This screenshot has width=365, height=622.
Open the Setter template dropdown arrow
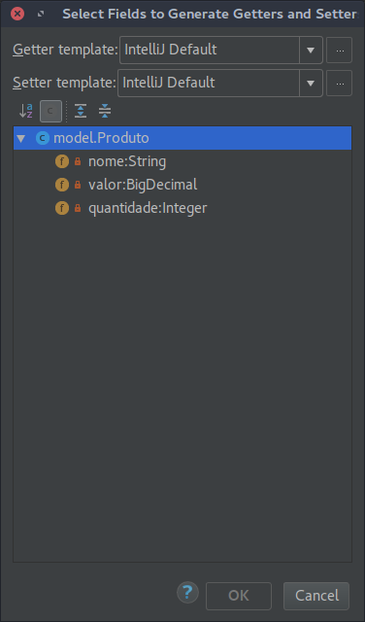coord(311,84)
